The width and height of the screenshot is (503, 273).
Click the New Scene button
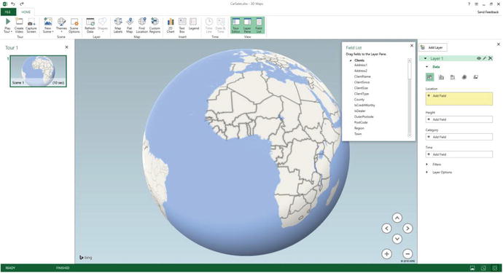(48, 25)
